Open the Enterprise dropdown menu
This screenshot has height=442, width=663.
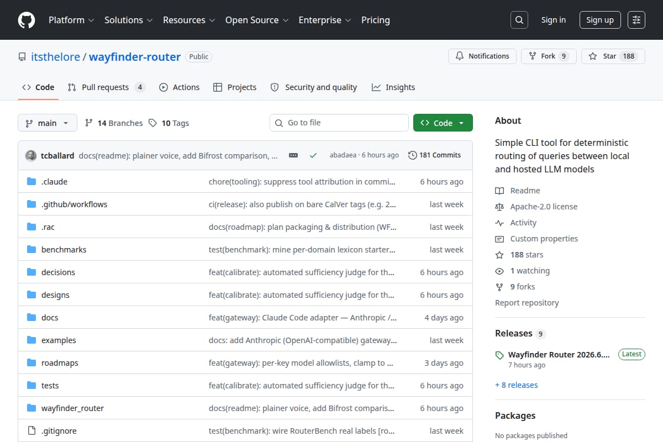(x=325, y=20)
